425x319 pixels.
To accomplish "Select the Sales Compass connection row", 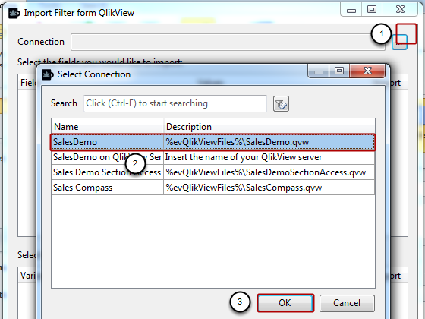I will point(212,188).
